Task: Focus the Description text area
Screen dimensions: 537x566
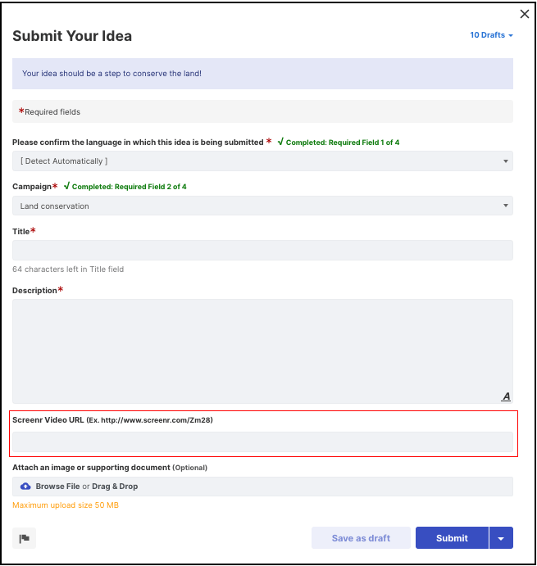Action: tap(262, 351)
